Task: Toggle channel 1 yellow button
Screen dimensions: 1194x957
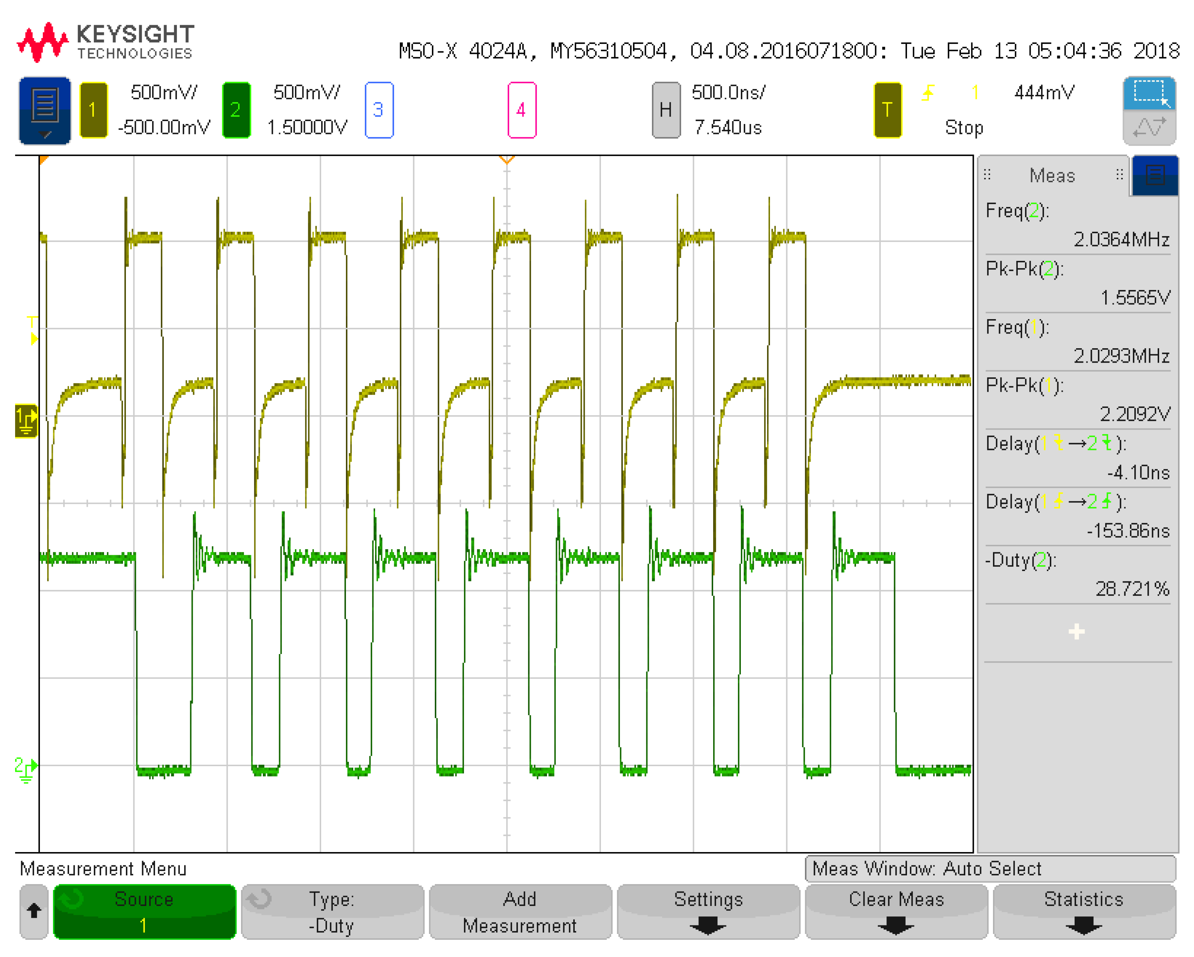Action: coord(93,110)
